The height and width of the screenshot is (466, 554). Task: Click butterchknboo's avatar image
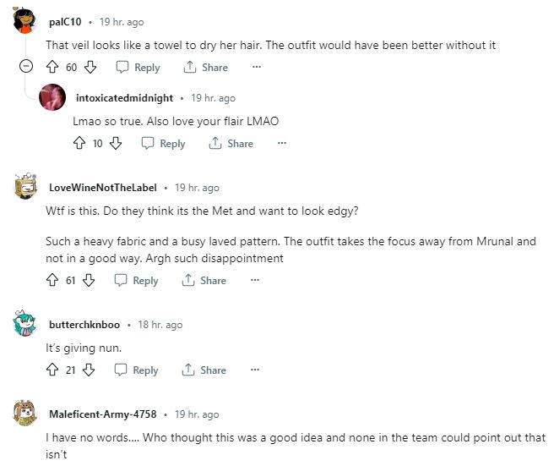[x=26, y=324]
